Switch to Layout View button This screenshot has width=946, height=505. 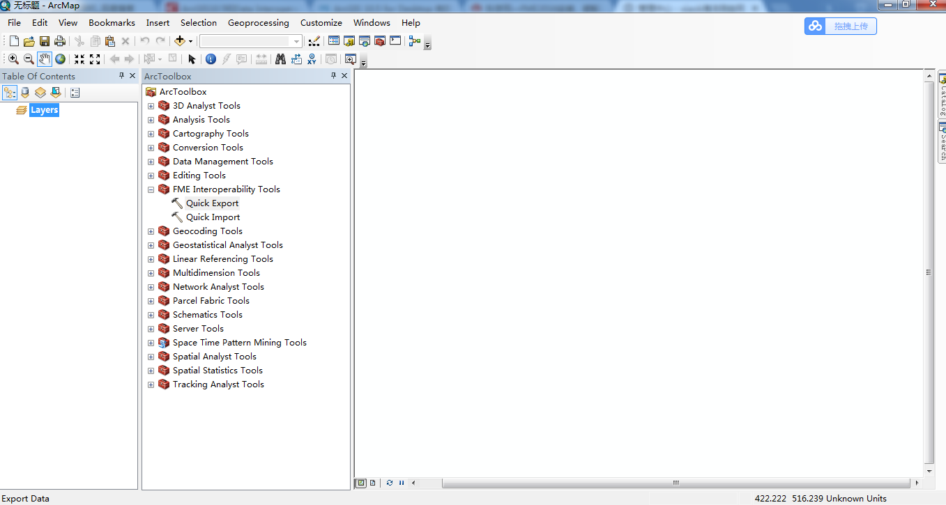(x=373, y=483)
